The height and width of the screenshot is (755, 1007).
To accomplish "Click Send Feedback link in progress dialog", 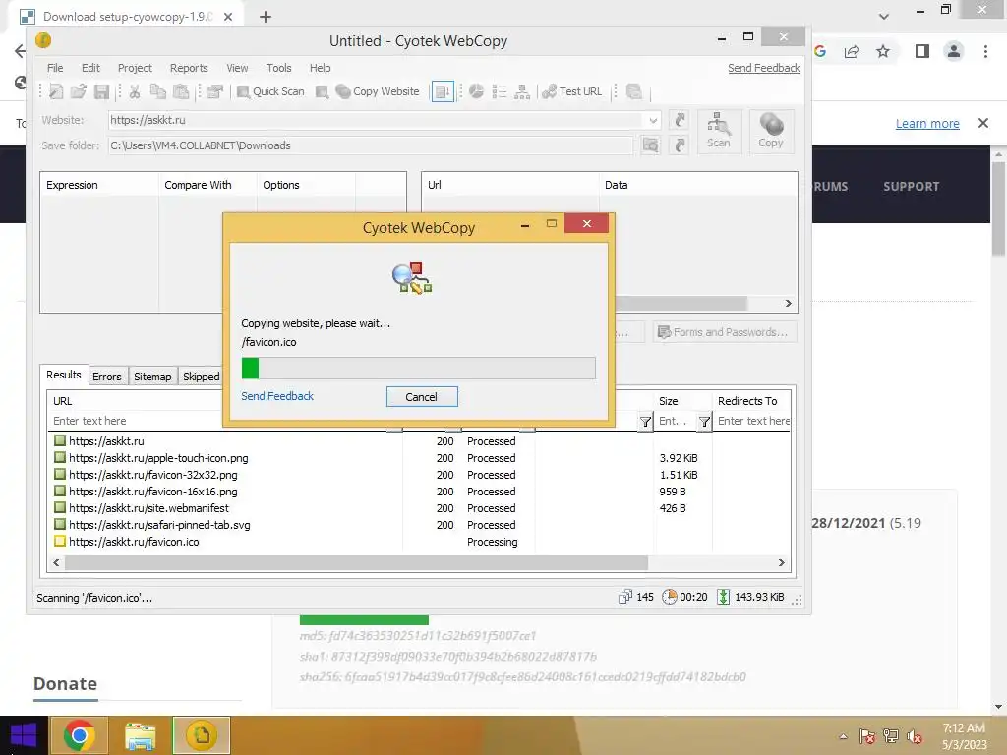I will tap(277, 396).
